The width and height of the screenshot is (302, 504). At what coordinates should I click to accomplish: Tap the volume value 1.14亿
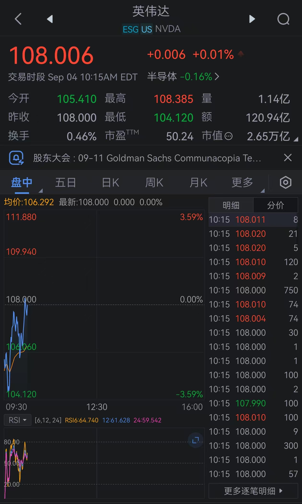274,99
